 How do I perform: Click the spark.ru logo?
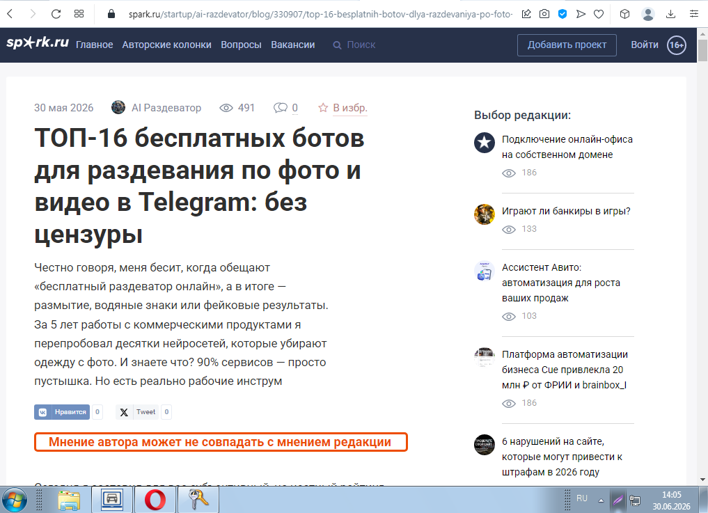tap(38, 43)
